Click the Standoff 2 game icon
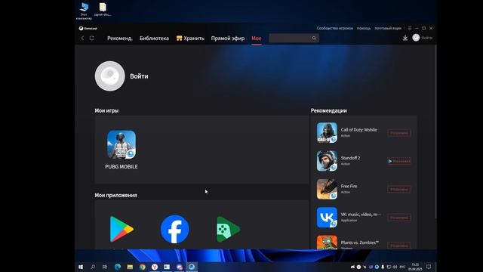This screenshot has height=272, width=483. 327,161
